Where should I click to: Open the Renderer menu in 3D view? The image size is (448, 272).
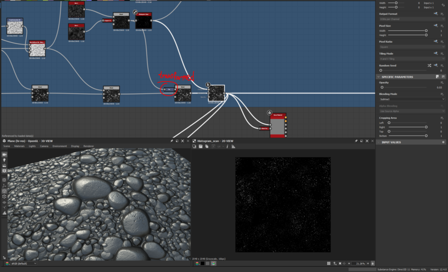(x=88, y=146)
